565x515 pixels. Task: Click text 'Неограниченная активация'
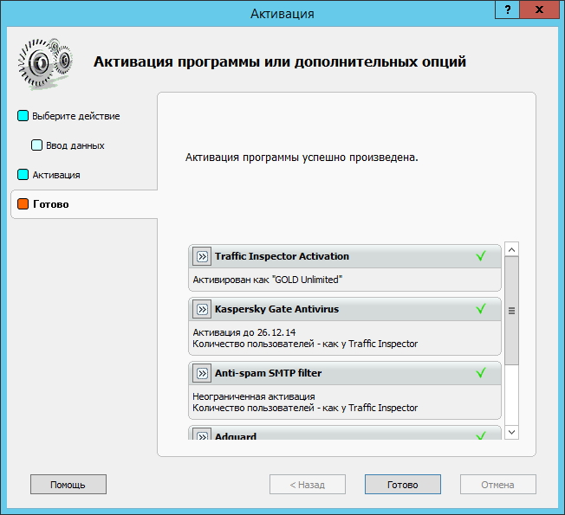[254, 396]
